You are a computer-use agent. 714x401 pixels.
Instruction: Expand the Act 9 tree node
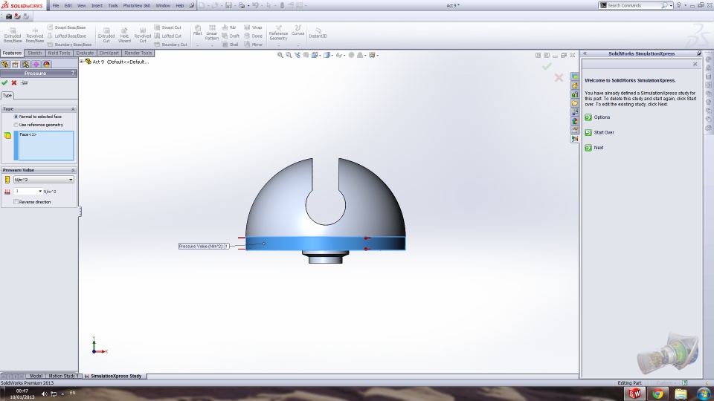coord(82,62)
